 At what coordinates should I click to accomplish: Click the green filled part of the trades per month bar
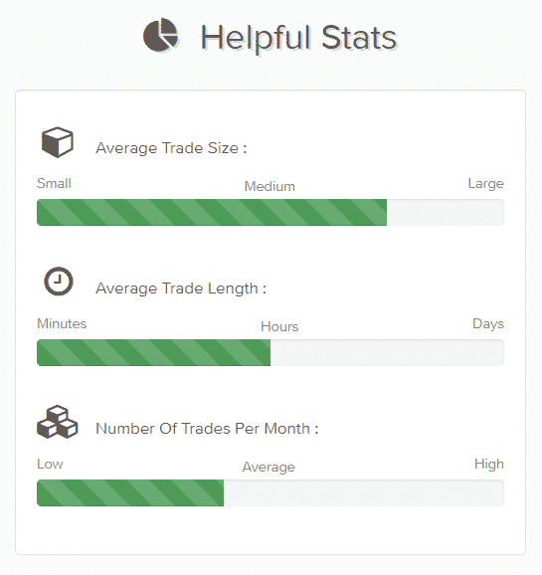pos(130,492)
